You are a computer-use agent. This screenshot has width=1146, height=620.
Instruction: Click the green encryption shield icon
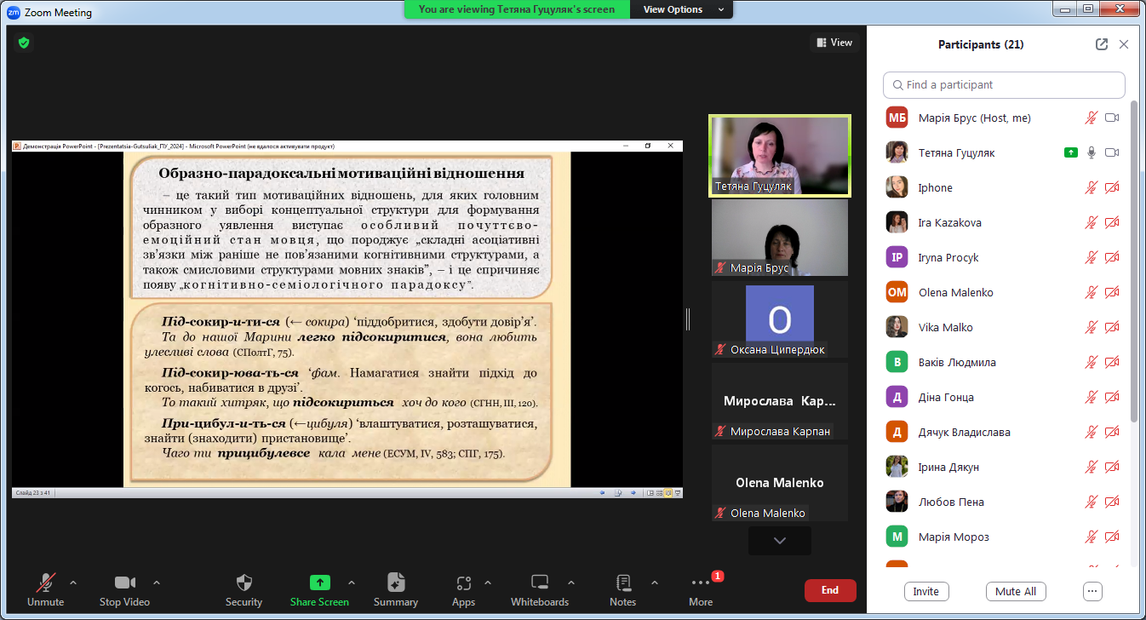tap(24, 42)
